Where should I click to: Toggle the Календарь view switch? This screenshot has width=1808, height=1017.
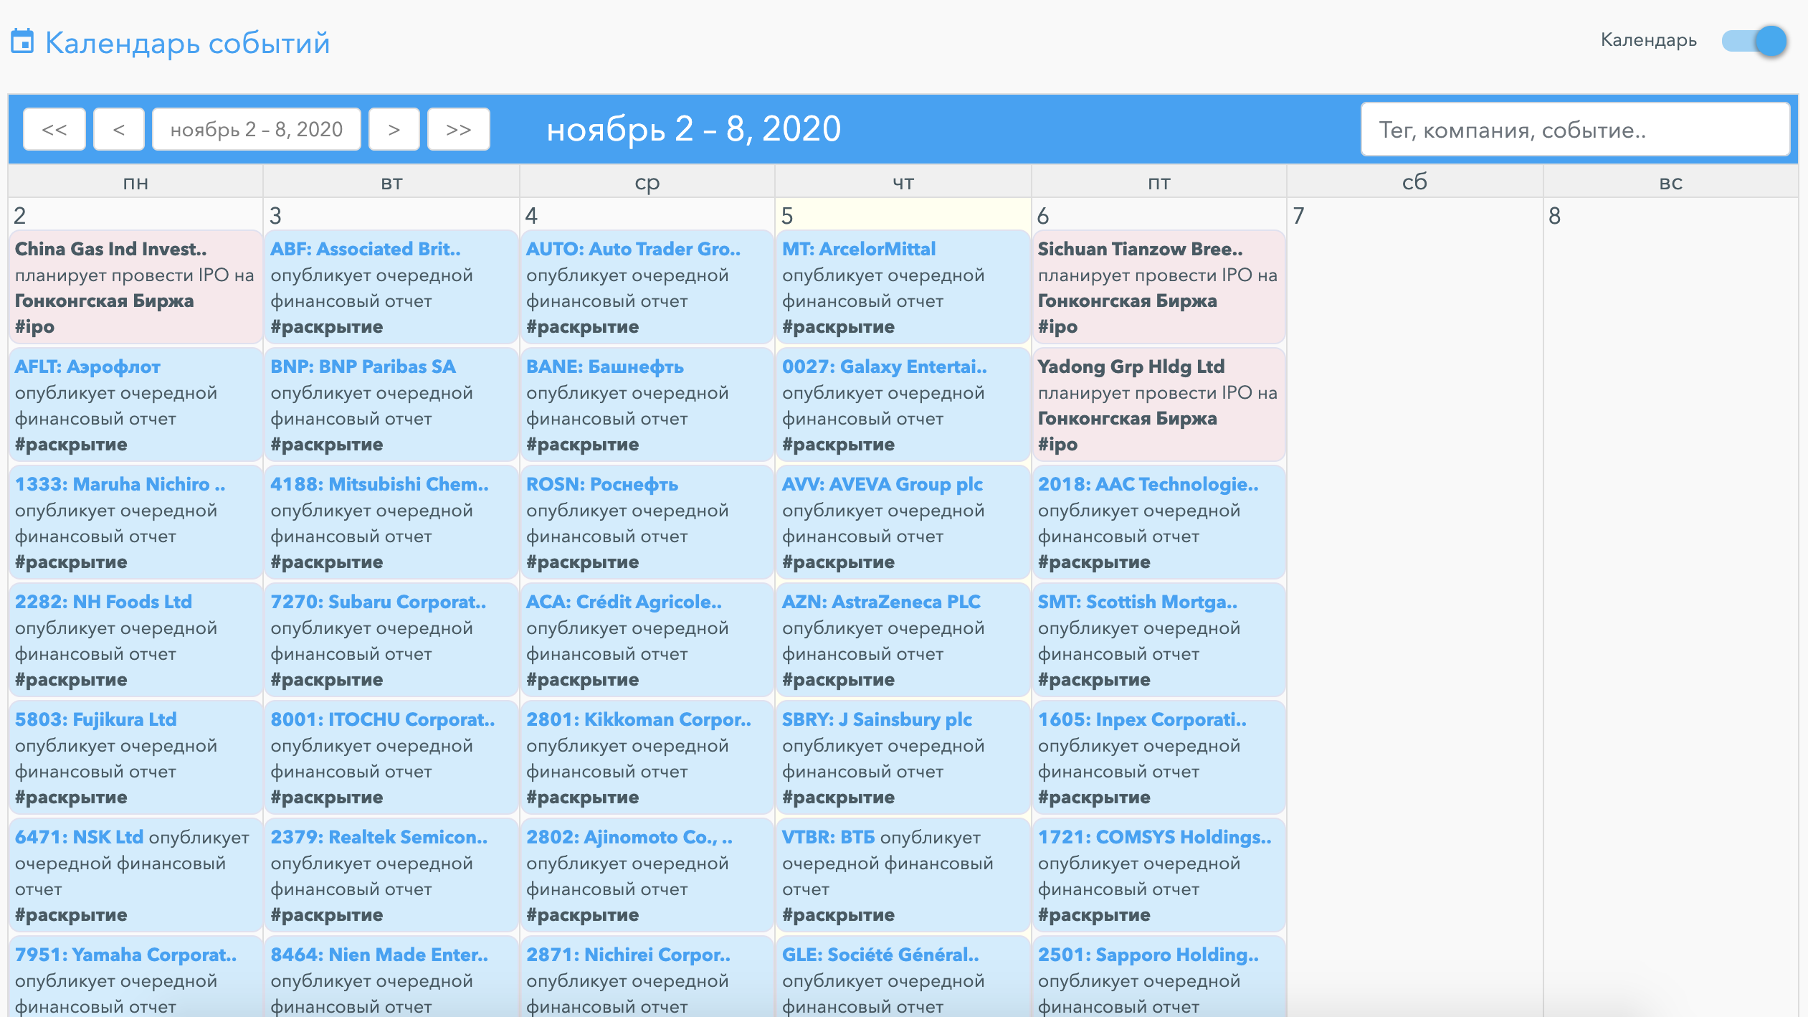pyautogui.click(x=1754, y=41)
